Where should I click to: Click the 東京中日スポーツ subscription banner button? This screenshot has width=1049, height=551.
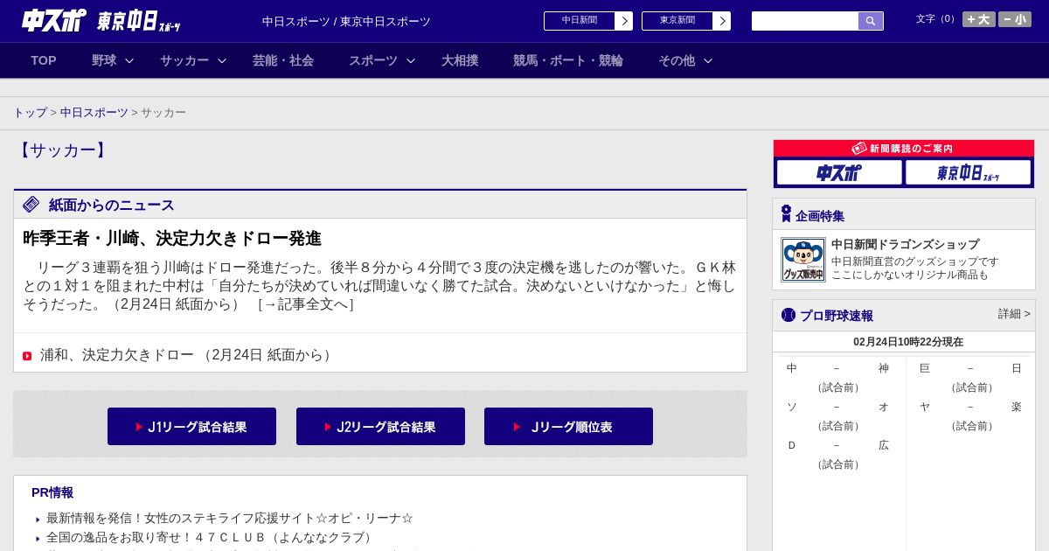[968, 172]
